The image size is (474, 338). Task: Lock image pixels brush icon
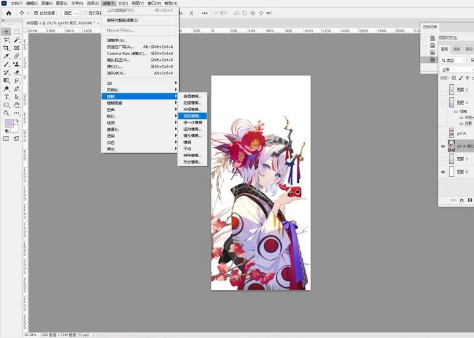click(x=461, y=78)
